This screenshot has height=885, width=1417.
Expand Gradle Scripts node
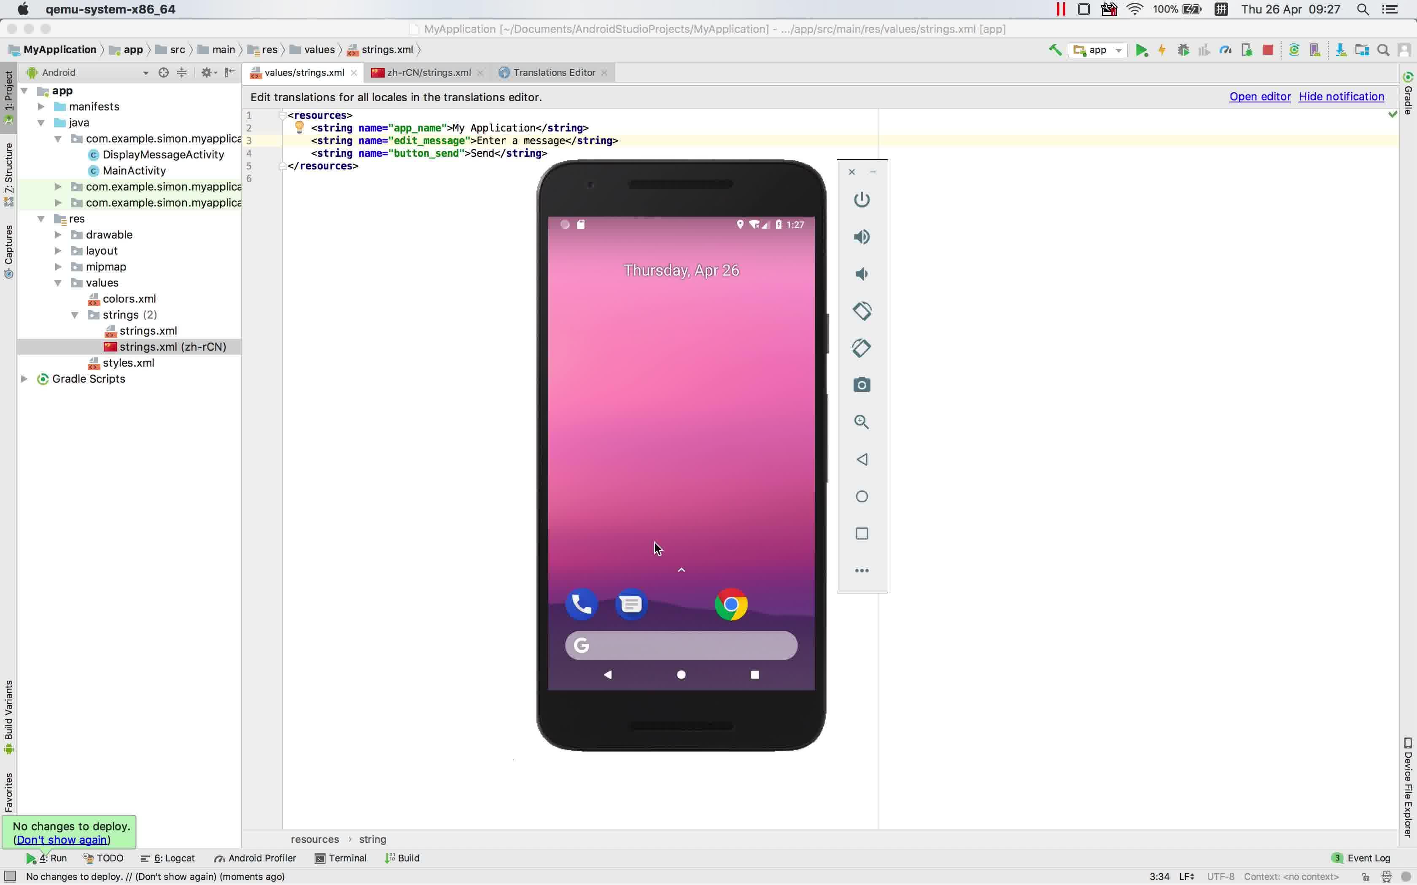pos(24,379)
